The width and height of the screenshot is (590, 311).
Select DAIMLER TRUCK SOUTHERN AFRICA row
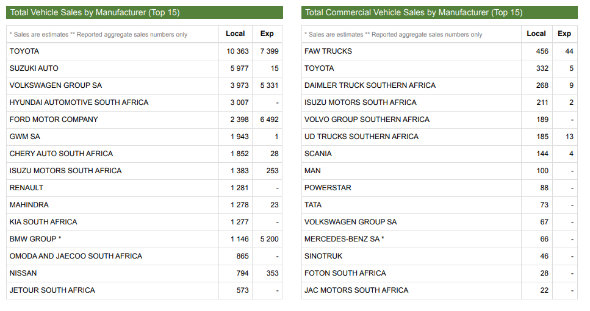pos(439,85)
